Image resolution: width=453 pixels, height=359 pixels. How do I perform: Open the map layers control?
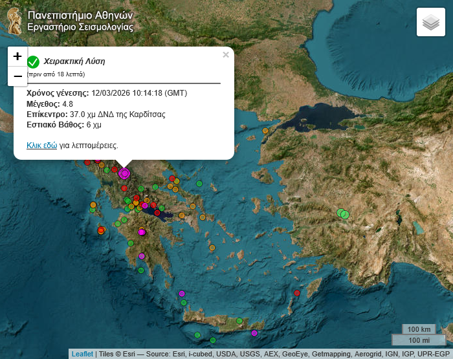click(x=431, y=23)
